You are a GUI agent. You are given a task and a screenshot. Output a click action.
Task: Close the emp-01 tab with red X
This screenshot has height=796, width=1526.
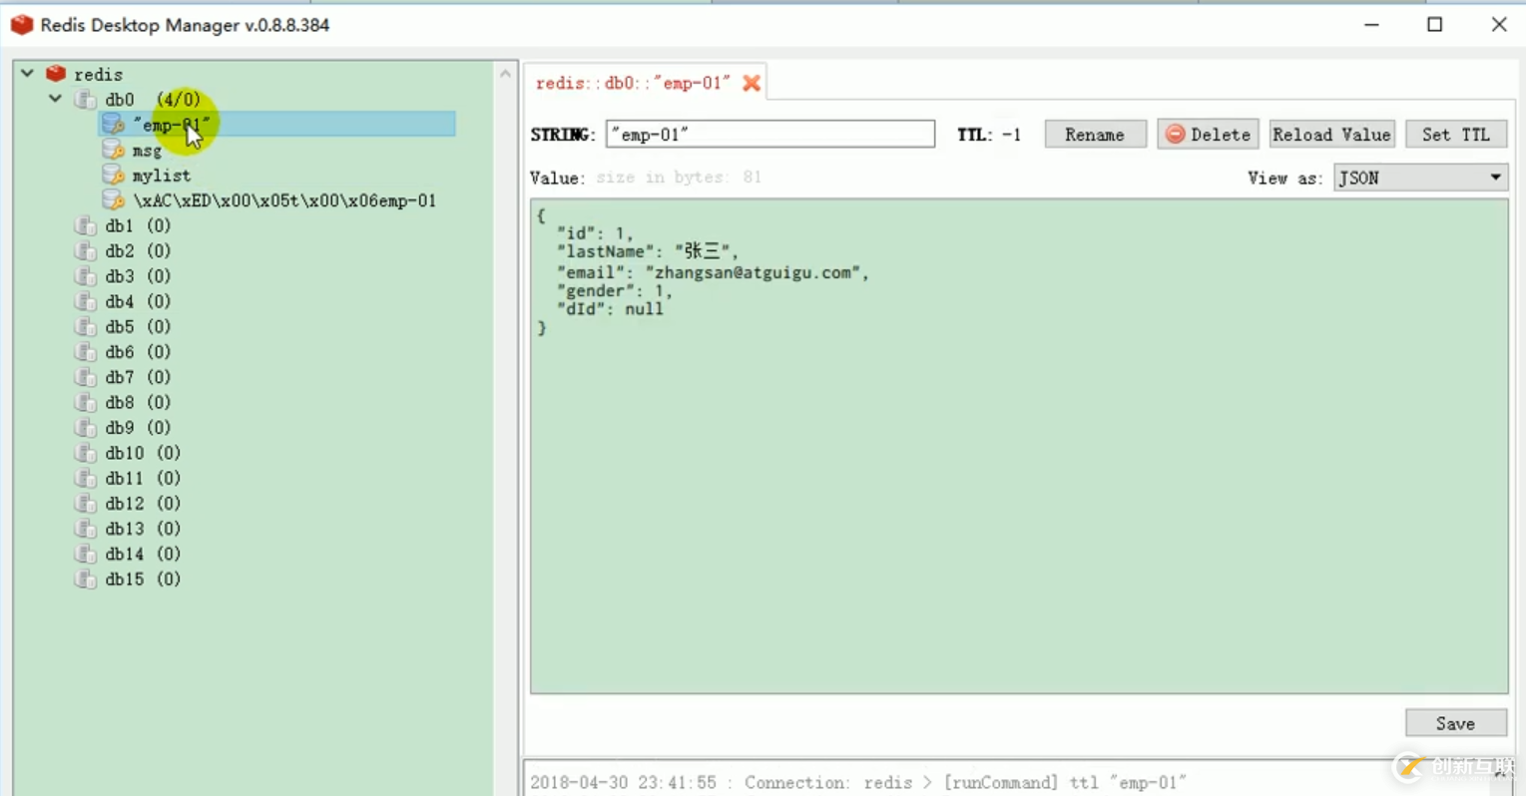point(752,83)
